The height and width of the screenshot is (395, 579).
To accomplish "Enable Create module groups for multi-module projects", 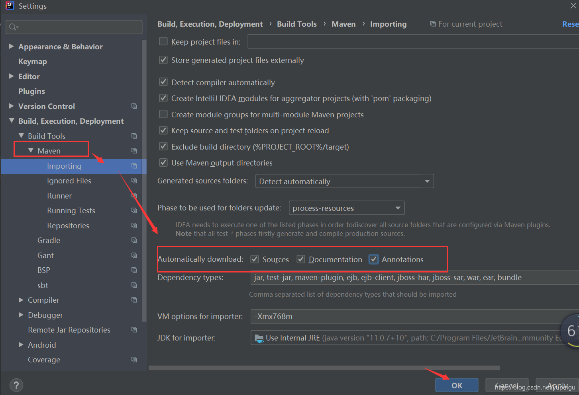I will (x=163, y=114).
